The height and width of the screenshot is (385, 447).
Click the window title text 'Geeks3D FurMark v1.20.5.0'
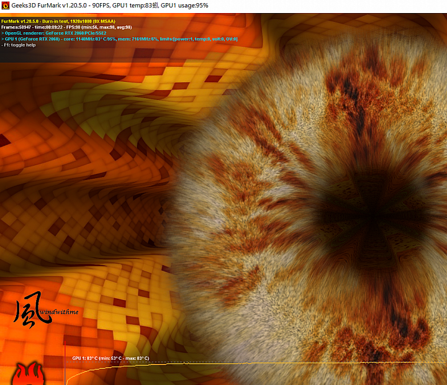click(49, 6)
